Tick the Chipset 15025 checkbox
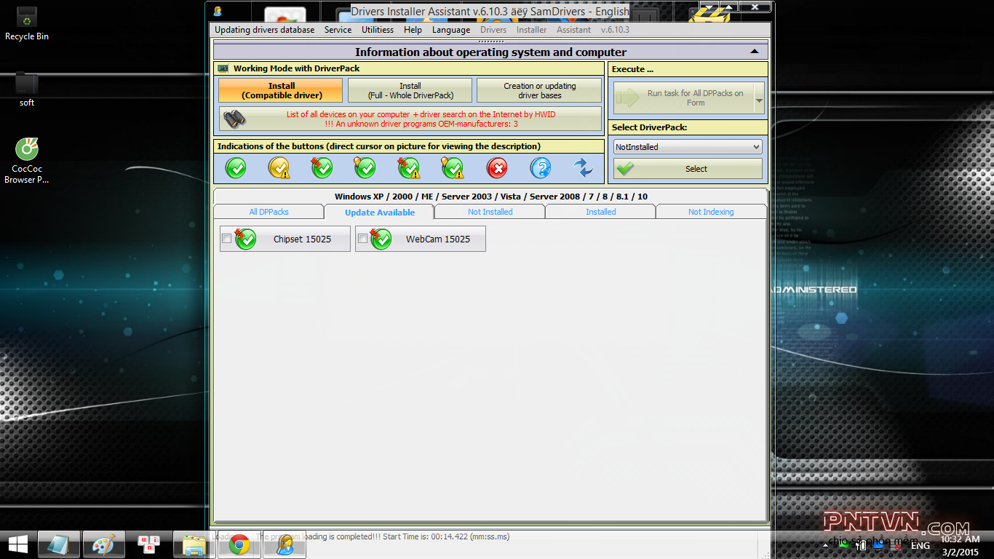Screen dimensions: 994x559 [x=227, y=239]
